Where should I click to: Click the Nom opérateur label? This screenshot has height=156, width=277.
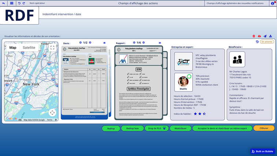click(x=37, y=3)
